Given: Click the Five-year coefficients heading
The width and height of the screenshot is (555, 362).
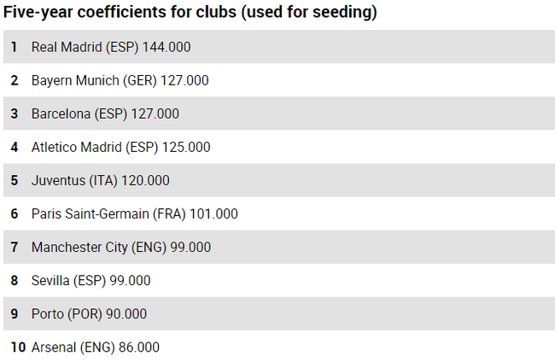Looking at the screenshot, I should point(190,13).
